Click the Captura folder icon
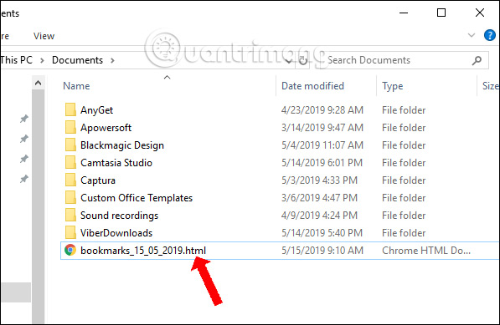Viewport: 500px width, 325px height. pos(70,180)
